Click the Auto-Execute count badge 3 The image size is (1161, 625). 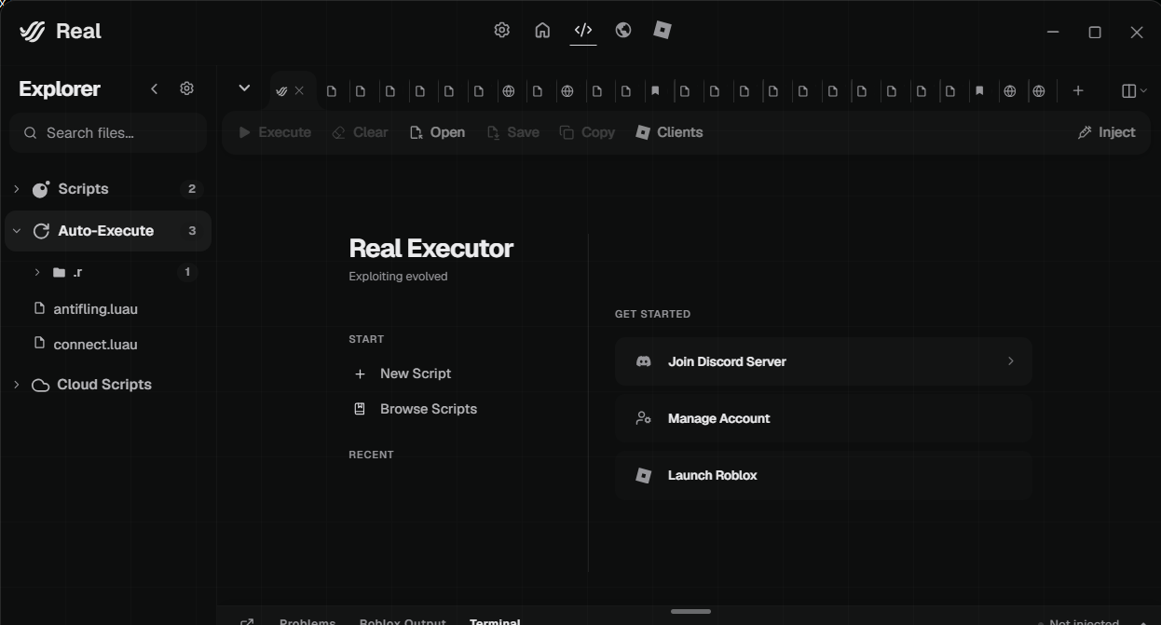coord(192,231)
